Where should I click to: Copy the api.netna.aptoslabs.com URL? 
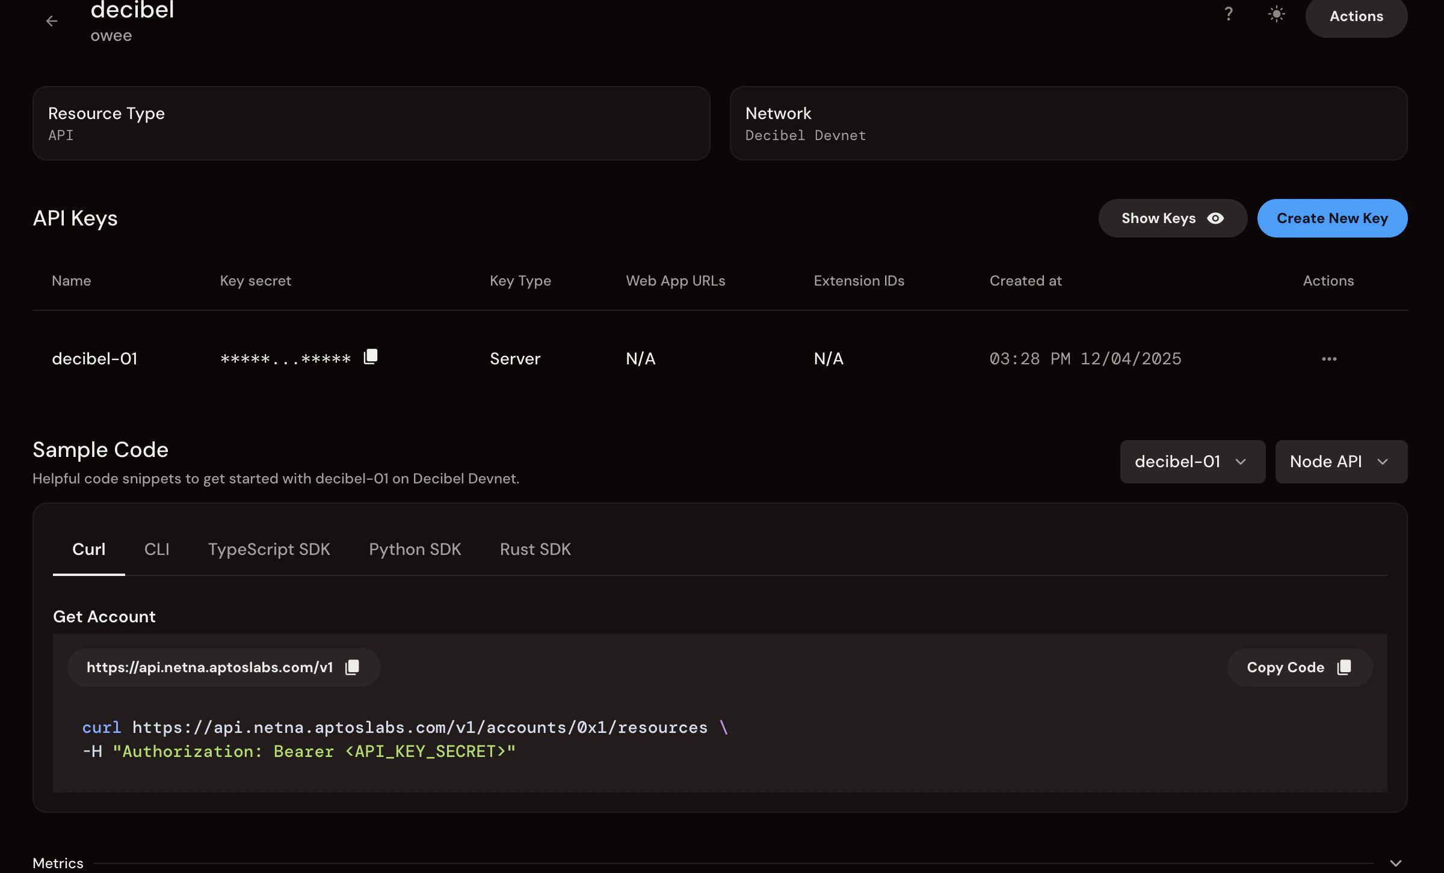[353, 667]
